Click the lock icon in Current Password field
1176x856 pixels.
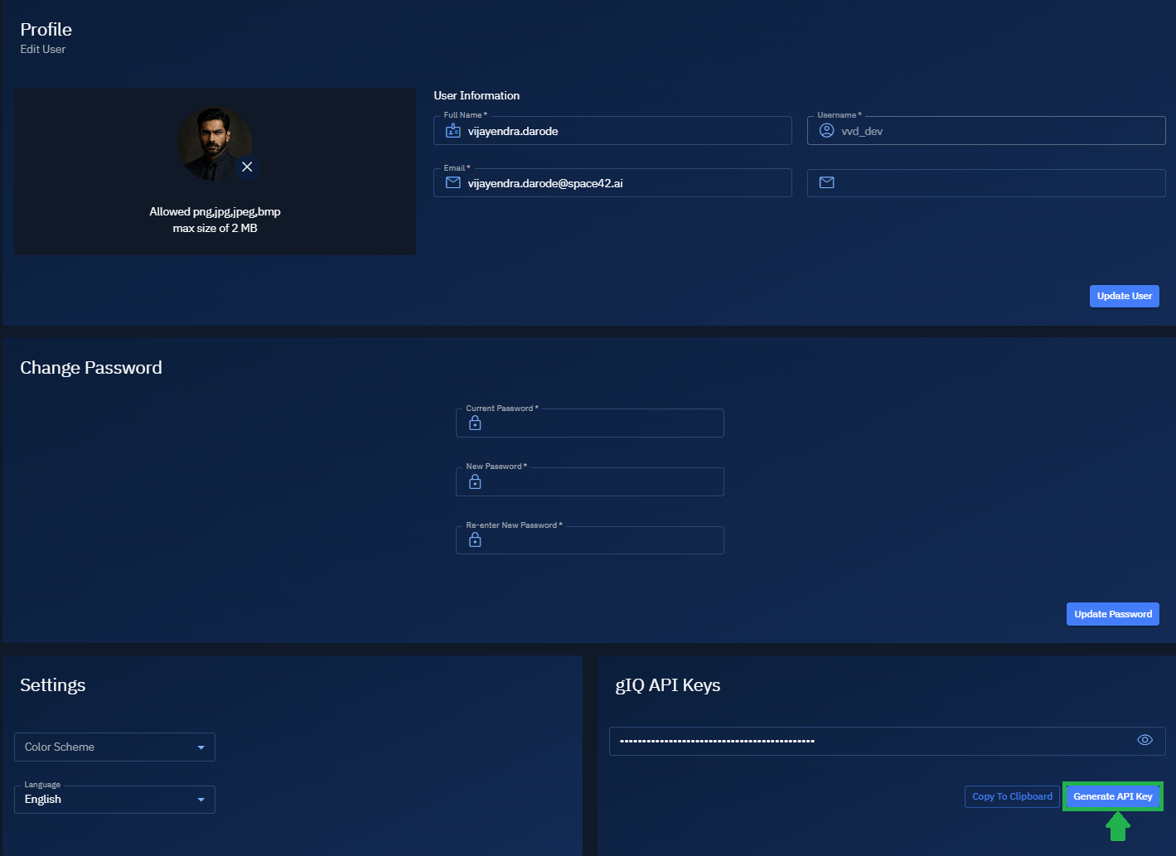click(475, 423)
